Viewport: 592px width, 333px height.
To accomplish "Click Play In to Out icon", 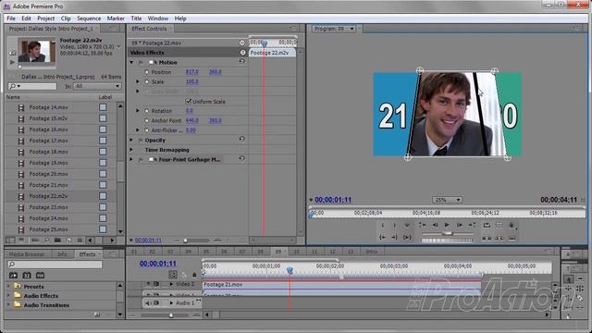I will click(x=407, y=238).
